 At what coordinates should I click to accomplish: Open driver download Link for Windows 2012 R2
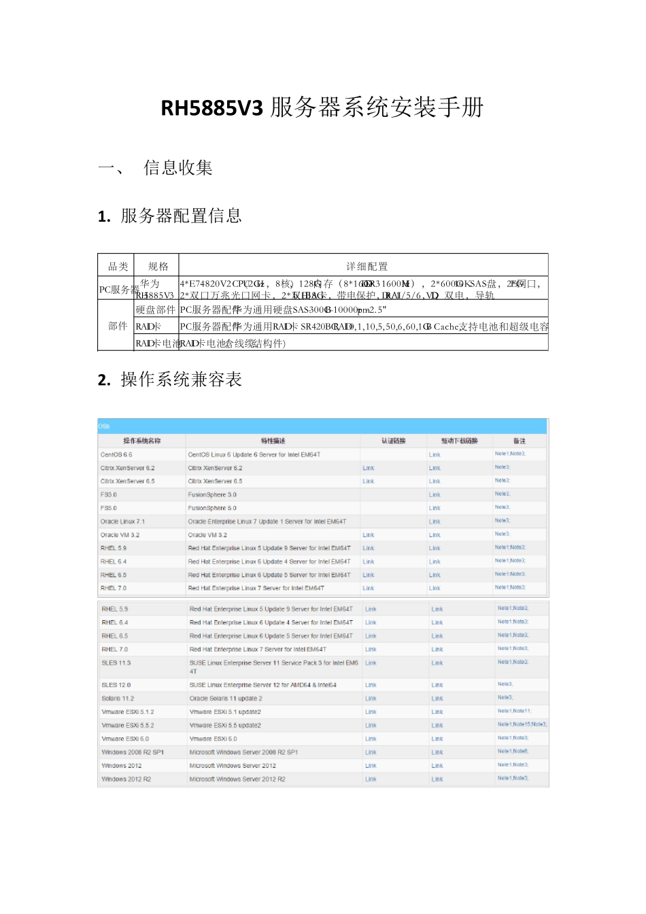coord(437,779)
